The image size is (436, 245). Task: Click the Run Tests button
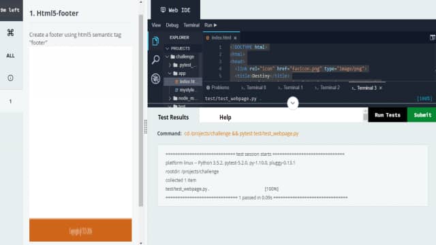pyautogui.click(x=388, y=115)
